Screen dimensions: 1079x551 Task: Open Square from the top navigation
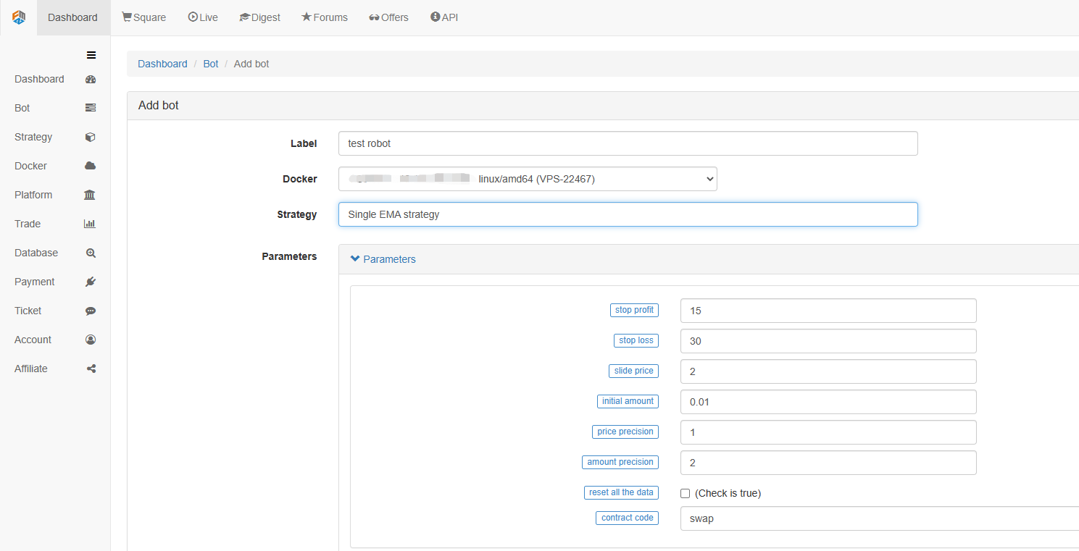point(143,17)
